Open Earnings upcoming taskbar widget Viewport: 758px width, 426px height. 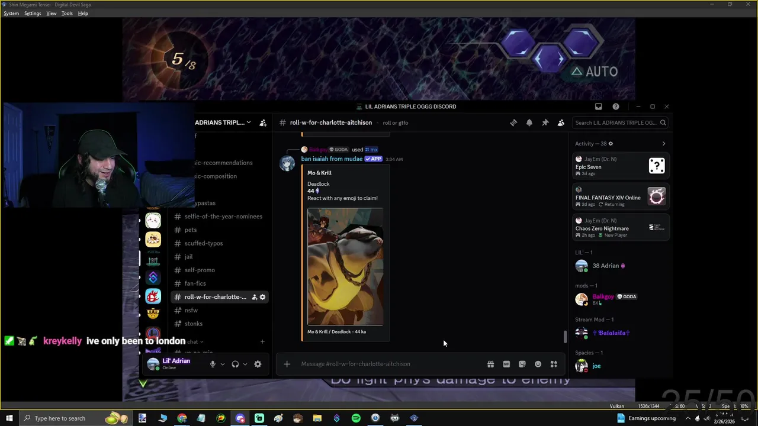[646, 418]
